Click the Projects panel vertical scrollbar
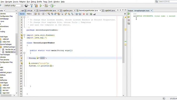This screenshot has width=177, height=100. coord(17,44)
